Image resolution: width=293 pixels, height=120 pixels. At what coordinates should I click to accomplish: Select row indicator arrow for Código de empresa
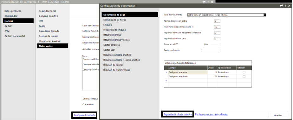click(166, 72)
